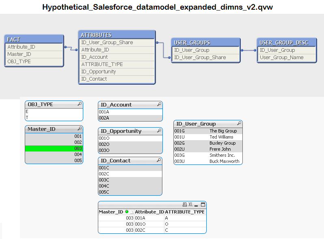
Task: Open search in OBJ_TYPE list box
Action: tap(80, 104)
